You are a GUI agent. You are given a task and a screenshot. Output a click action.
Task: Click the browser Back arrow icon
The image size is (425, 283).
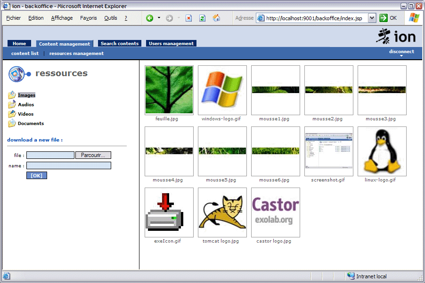(x=150, y=18)
